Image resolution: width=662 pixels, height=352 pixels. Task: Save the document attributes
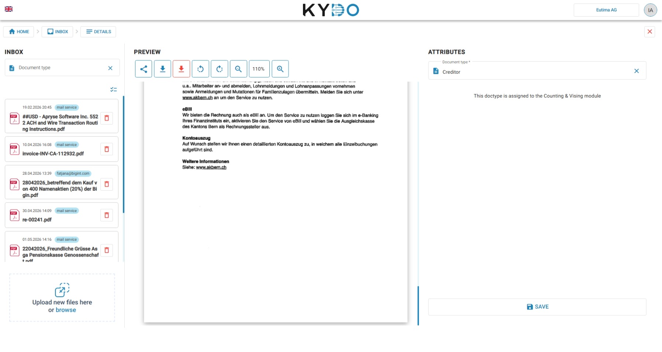pos(537,307)
